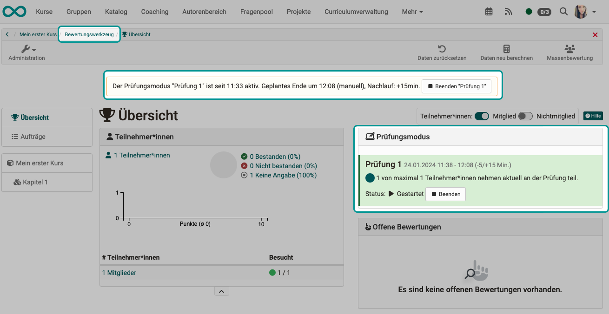Open the search icon in the header
Image resolution: width=609 pixels, height=314 pixels.
(563, 12)
